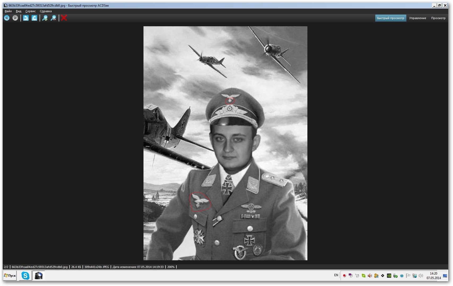Click the 200% zoom level in status bar
Viewport: 453px width, 286px height.
171,267
